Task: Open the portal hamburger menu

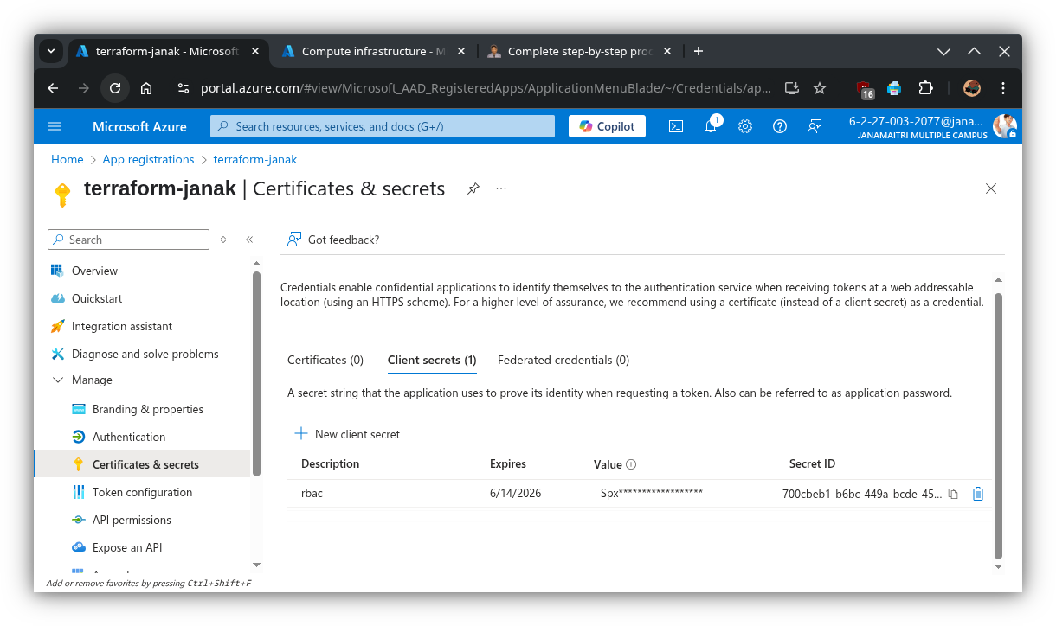Action: 55,126
